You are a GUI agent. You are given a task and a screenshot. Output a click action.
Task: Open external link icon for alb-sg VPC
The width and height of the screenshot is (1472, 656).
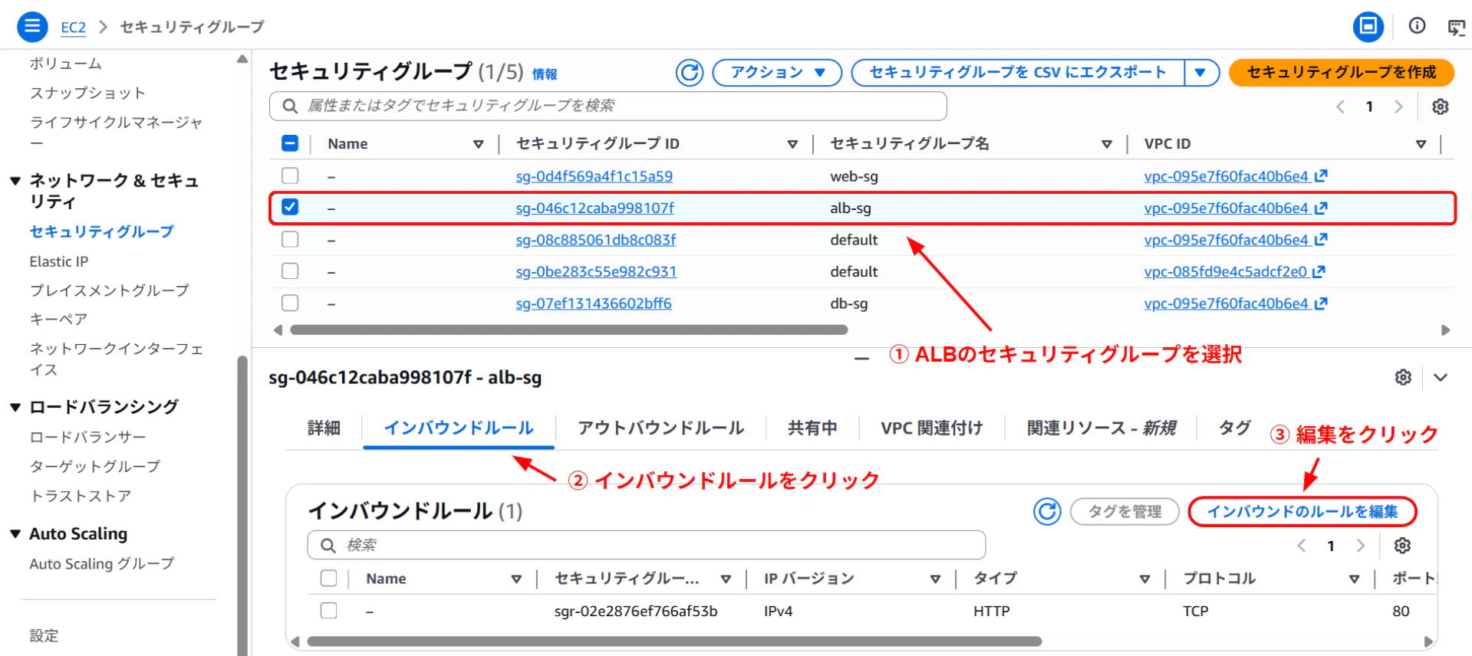coord(1321,208)
